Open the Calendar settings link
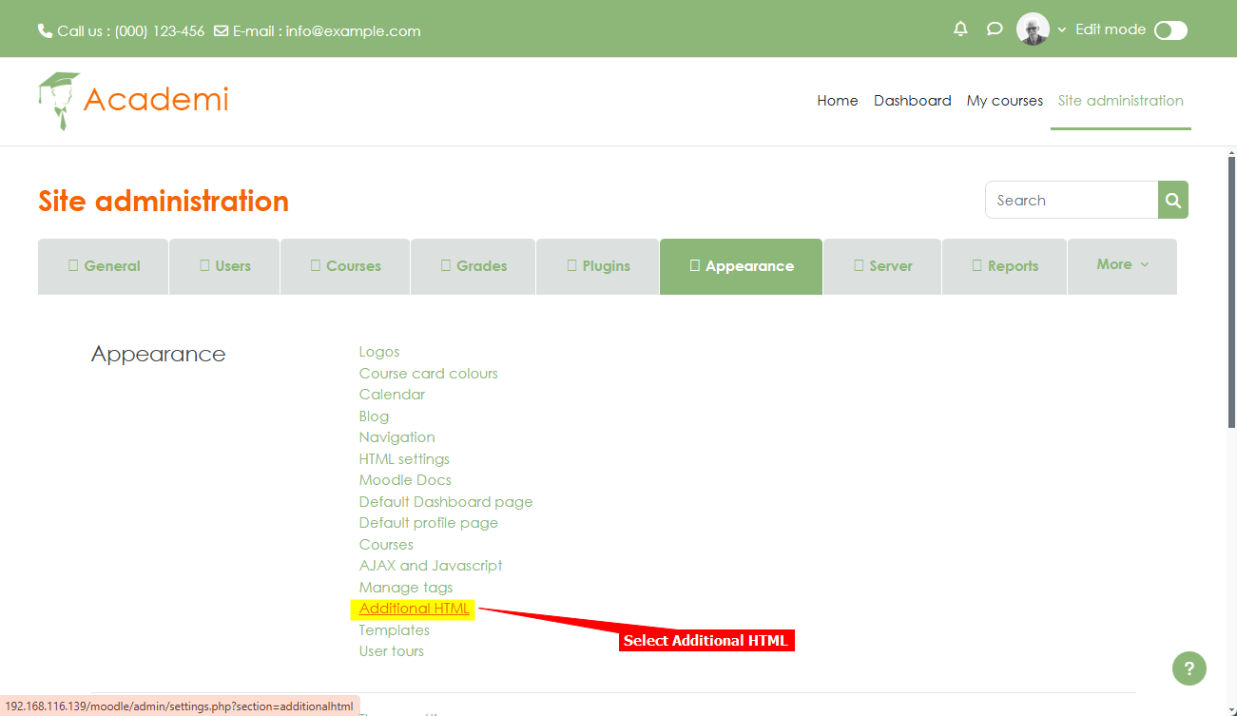This screenshot has height=716, width=1237. point(392,395)
